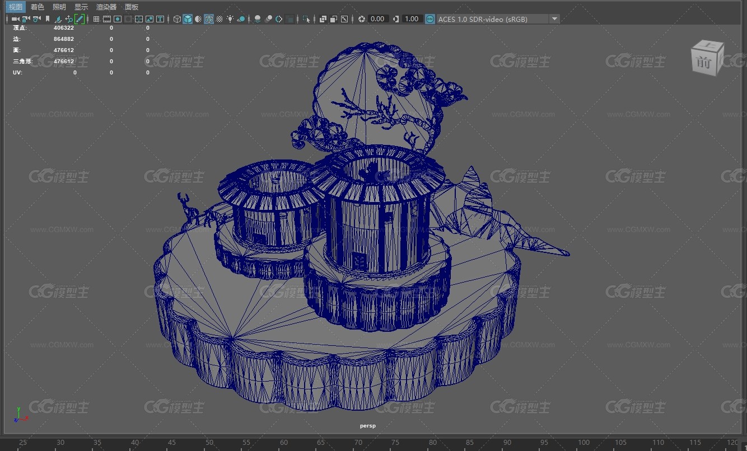The width and height of the screenshot is (747, 451).
Task: Click use default material icon
Action: (198, 19)
